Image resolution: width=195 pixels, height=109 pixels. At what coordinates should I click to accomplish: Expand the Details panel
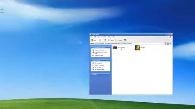click(x=109, y=74)
